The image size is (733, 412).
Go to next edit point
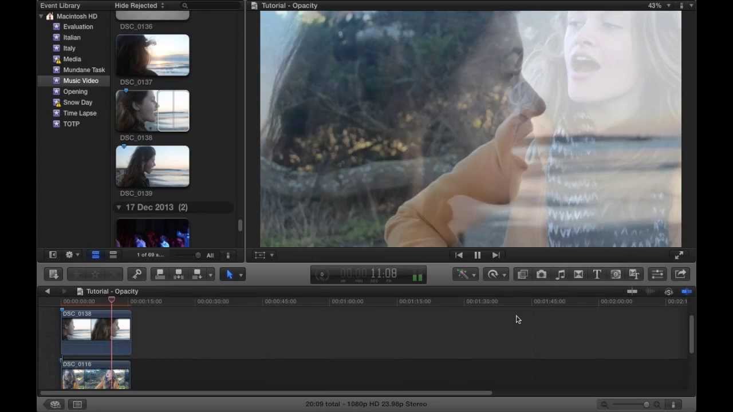point(496,255)
